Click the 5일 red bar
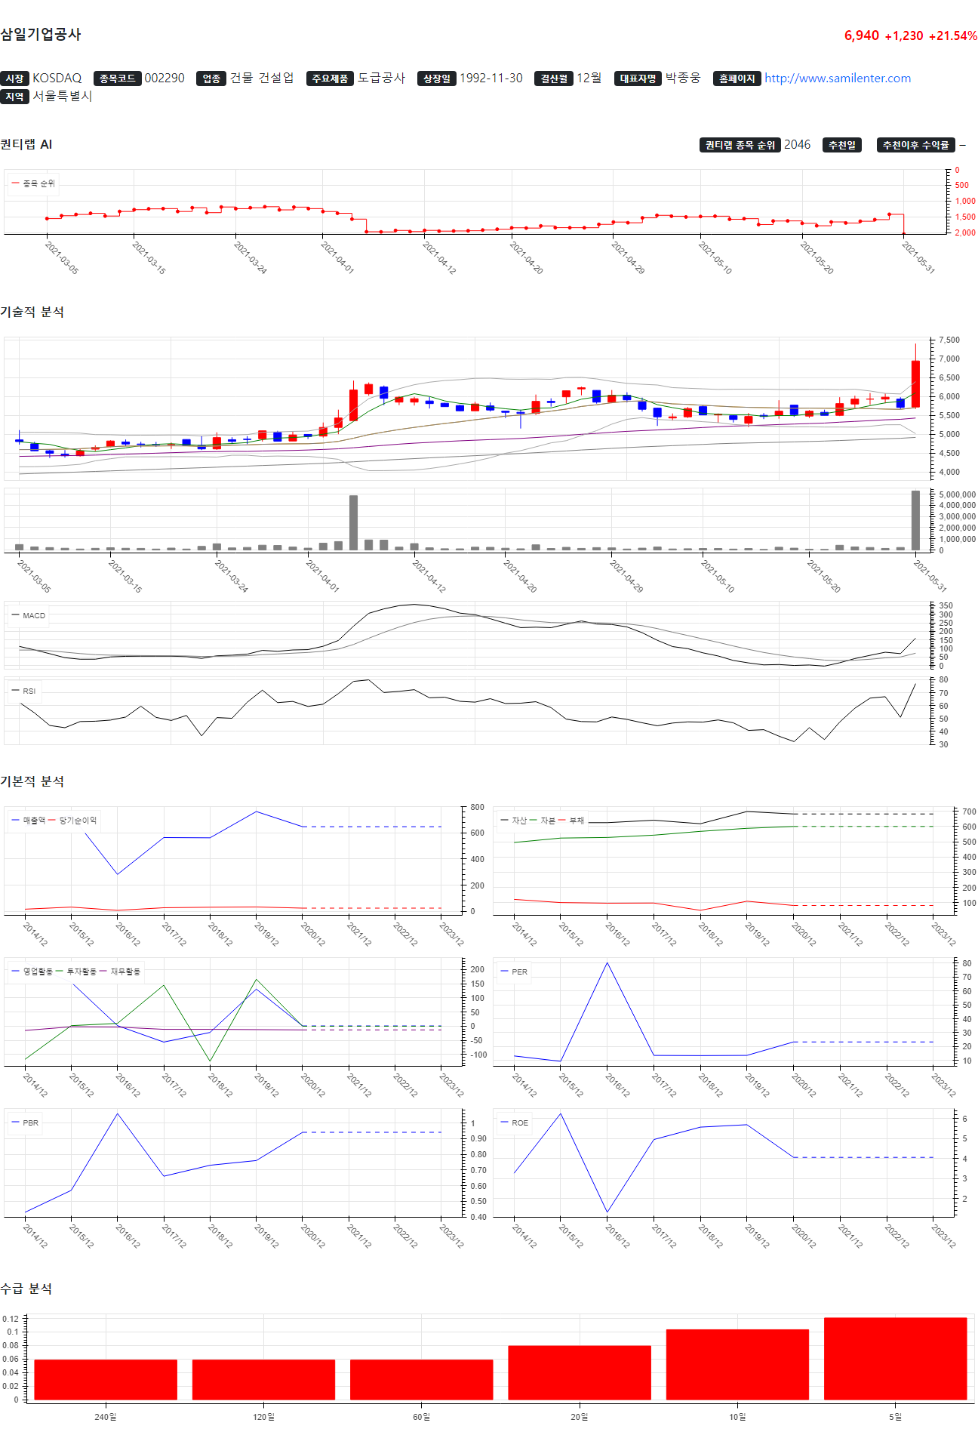Viewport: 978px width, 1429px height. point(896,1359)
